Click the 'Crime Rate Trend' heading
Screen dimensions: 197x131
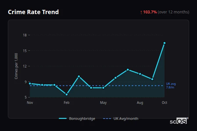pos(33,12)
